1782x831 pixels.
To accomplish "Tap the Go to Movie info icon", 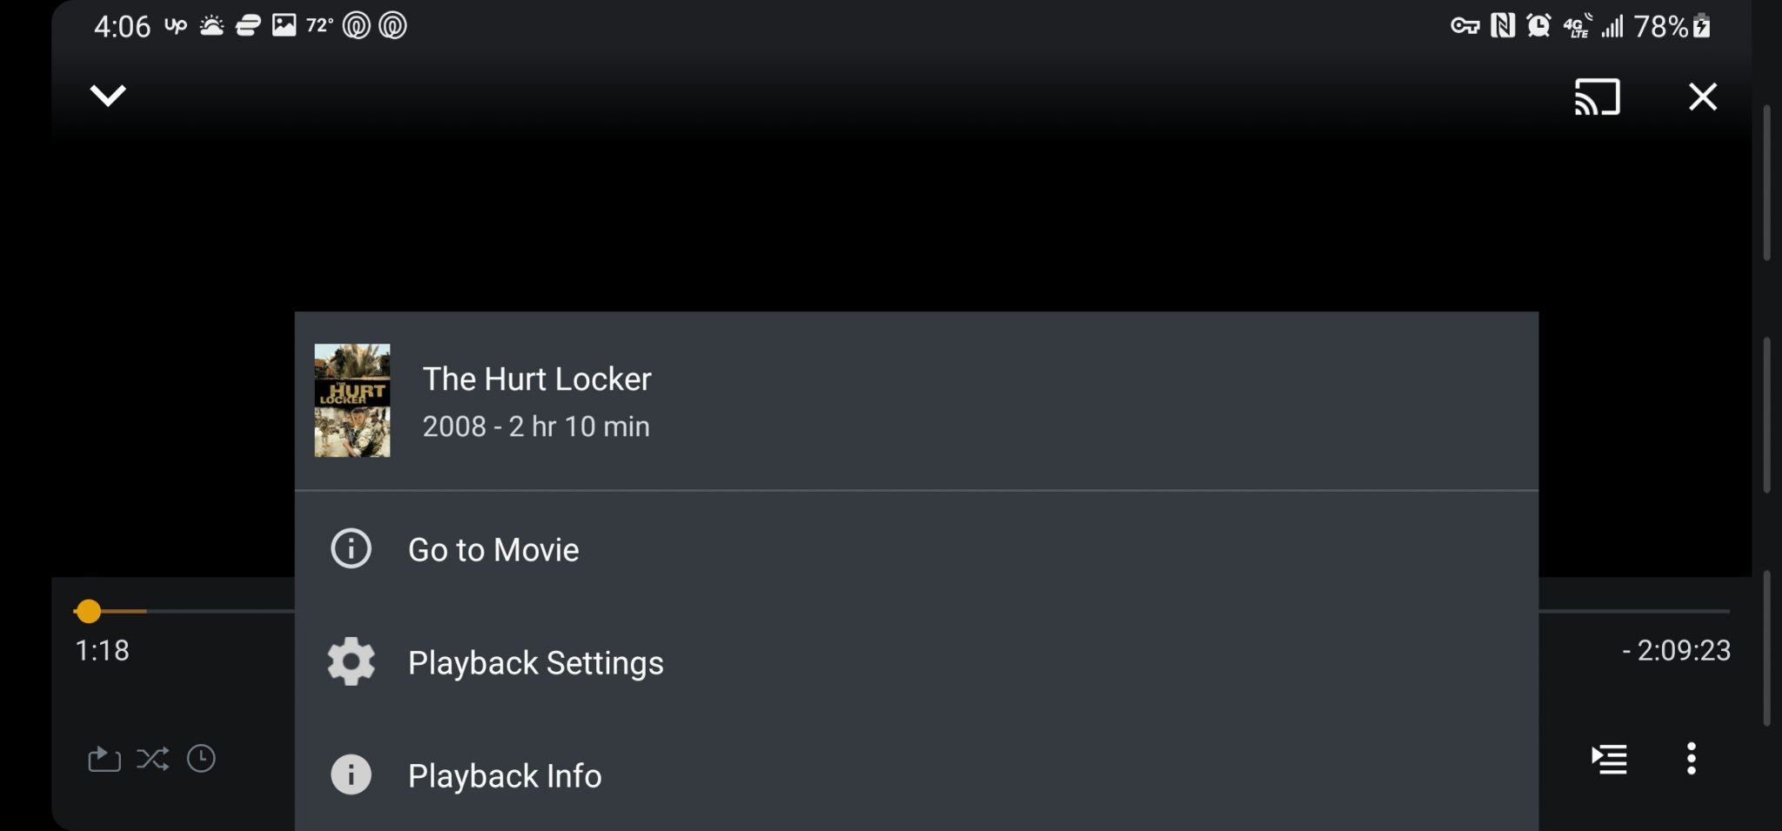I will (x=351, y=548).
